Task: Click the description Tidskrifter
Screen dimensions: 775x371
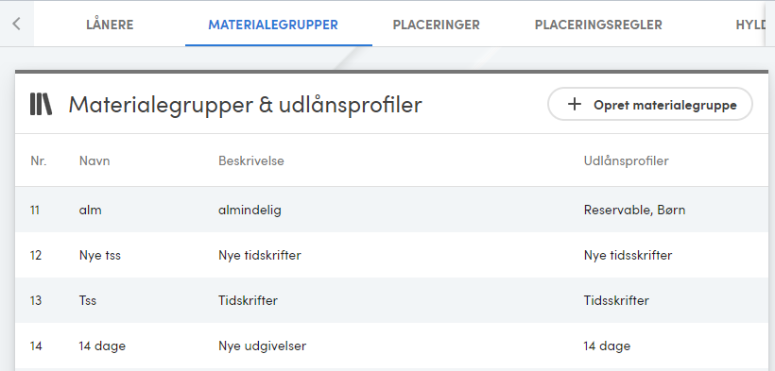Action: click(x=249, y=301)
